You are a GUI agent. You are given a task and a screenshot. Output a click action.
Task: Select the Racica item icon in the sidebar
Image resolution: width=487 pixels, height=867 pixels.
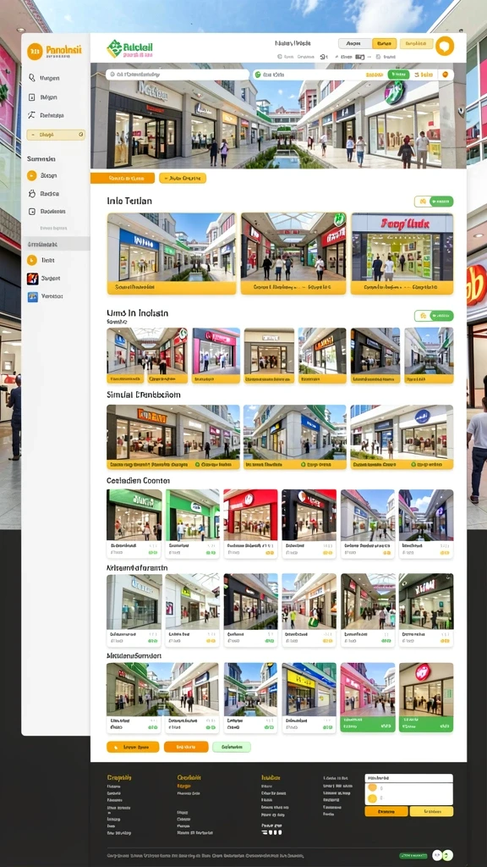click(31, 194)
